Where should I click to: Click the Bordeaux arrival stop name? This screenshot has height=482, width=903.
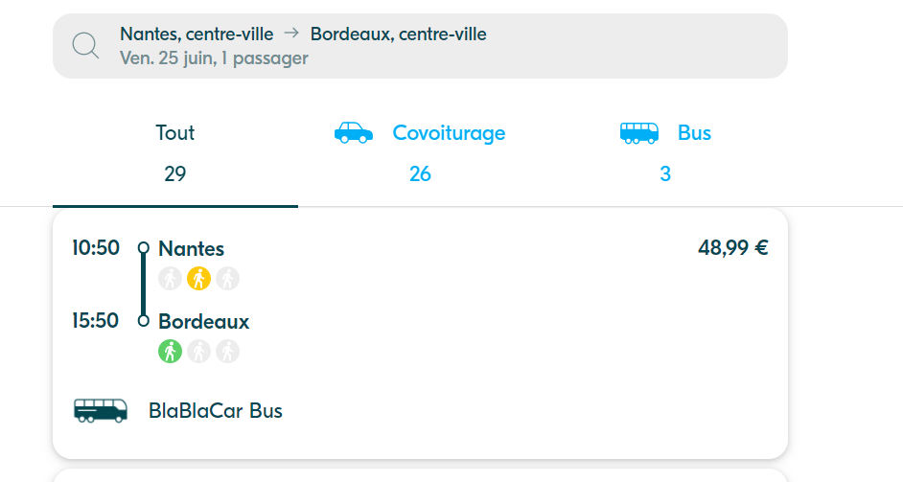[x=204, y=321]
